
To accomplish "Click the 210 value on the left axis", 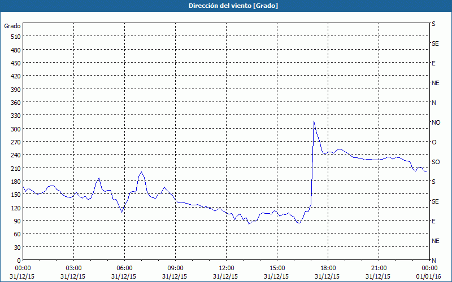I will (16, 168).
